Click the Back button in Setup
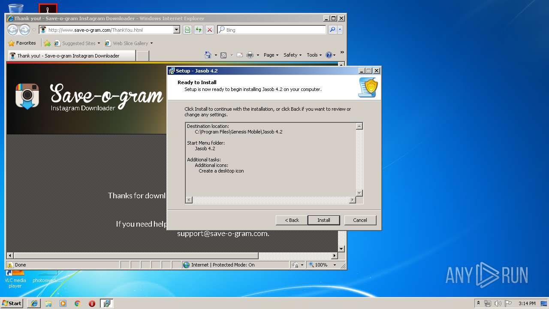This screenshot has width=549, height=309. point(292,220)
